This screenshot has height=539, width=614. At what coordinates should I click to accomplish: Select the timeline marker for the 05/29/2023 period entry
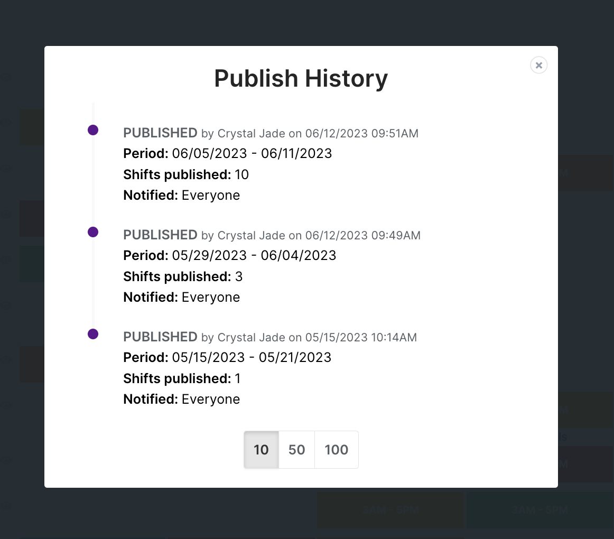pos(93,231)
